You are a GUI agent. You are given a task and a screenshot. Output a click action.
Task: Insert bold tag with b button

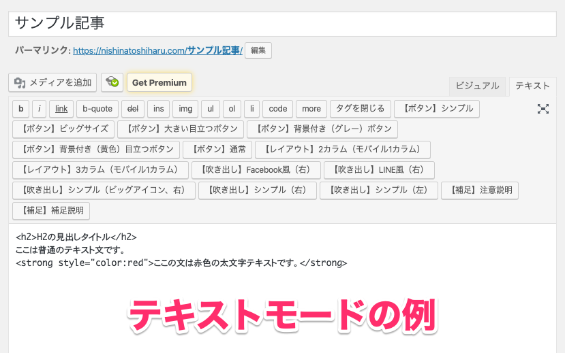coord(20,109)
